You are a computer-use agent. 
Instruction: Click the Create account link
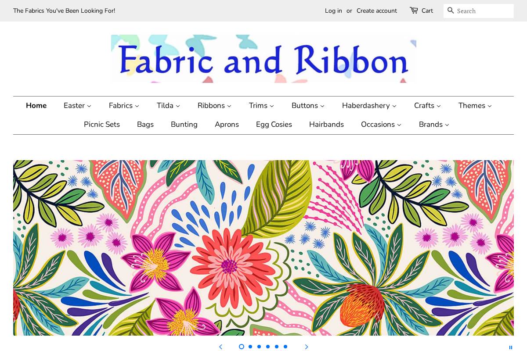click(x=377, y=11)
